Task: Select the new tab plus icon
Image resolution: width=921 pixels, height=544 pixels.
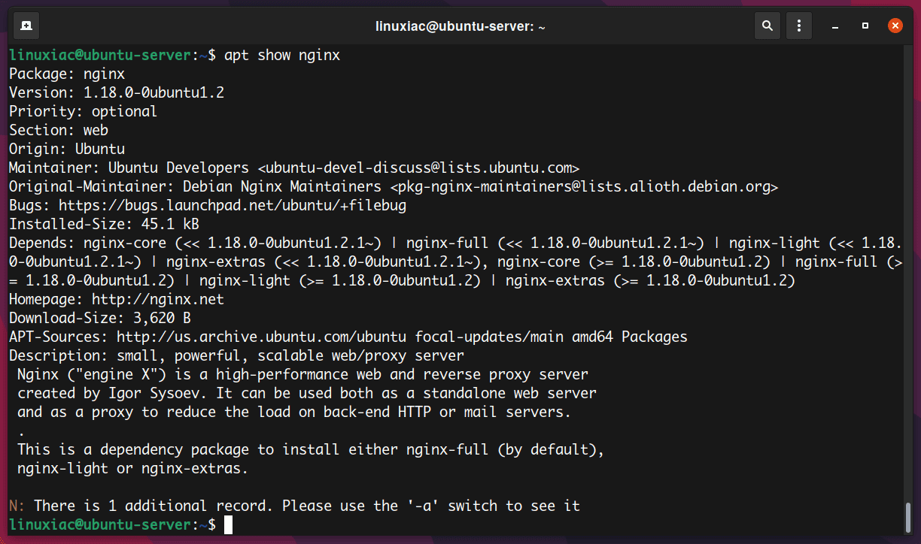Action: [x=26, y=25]
